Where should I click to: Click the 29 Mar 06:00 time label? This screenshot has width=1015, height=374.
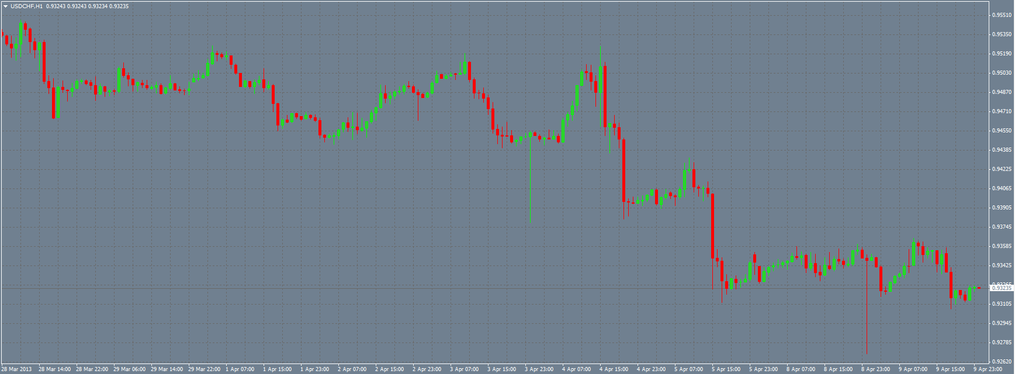[130, 369]
